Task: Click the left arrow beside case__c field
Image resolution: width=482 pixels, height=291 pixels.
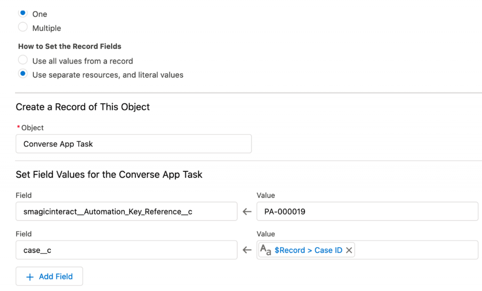Action: [x=247, y=250]
